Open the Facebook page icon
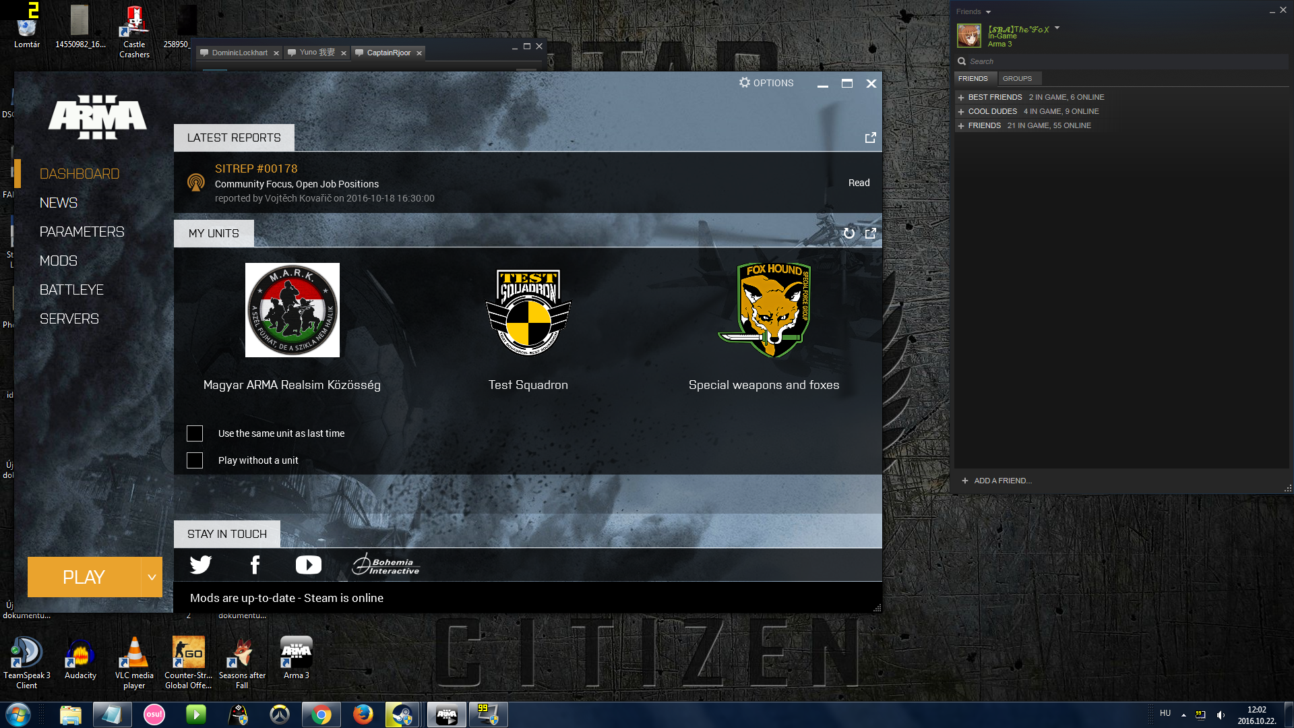The width and height of the screenshot is (1294, 728). 255,565
